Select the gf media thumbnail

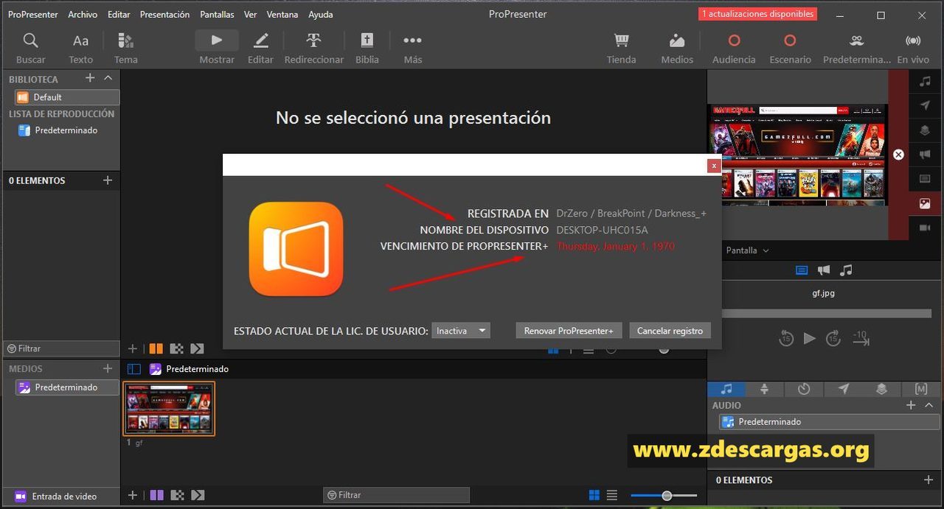click(x=169, y=409)
